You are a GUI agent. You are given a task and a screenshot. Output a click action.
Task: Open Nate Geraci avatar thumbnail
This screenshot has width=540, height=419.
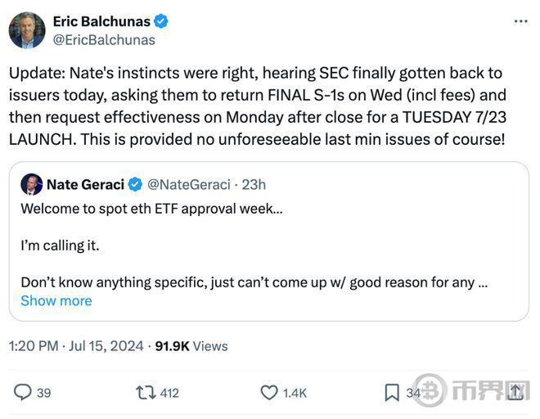(x=32, y=184)
